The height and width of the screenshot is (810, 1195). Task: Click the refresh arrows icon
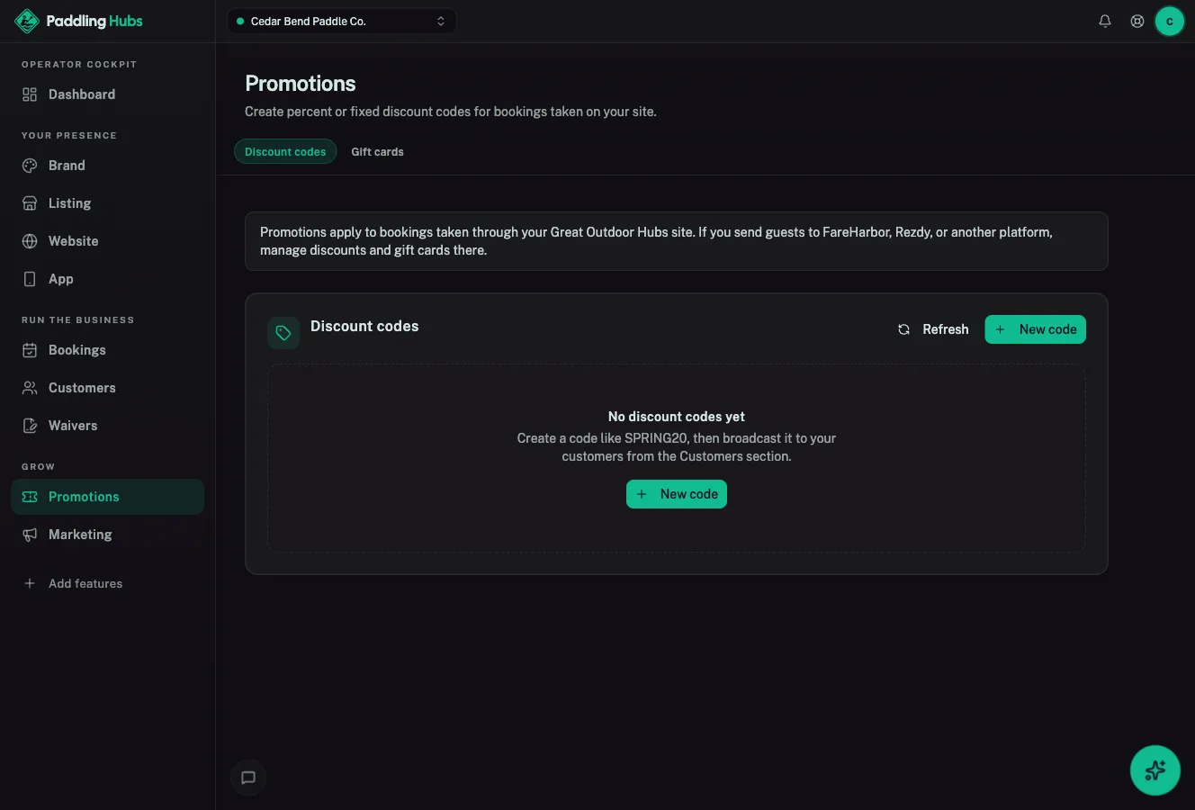[x=903, y=329]
